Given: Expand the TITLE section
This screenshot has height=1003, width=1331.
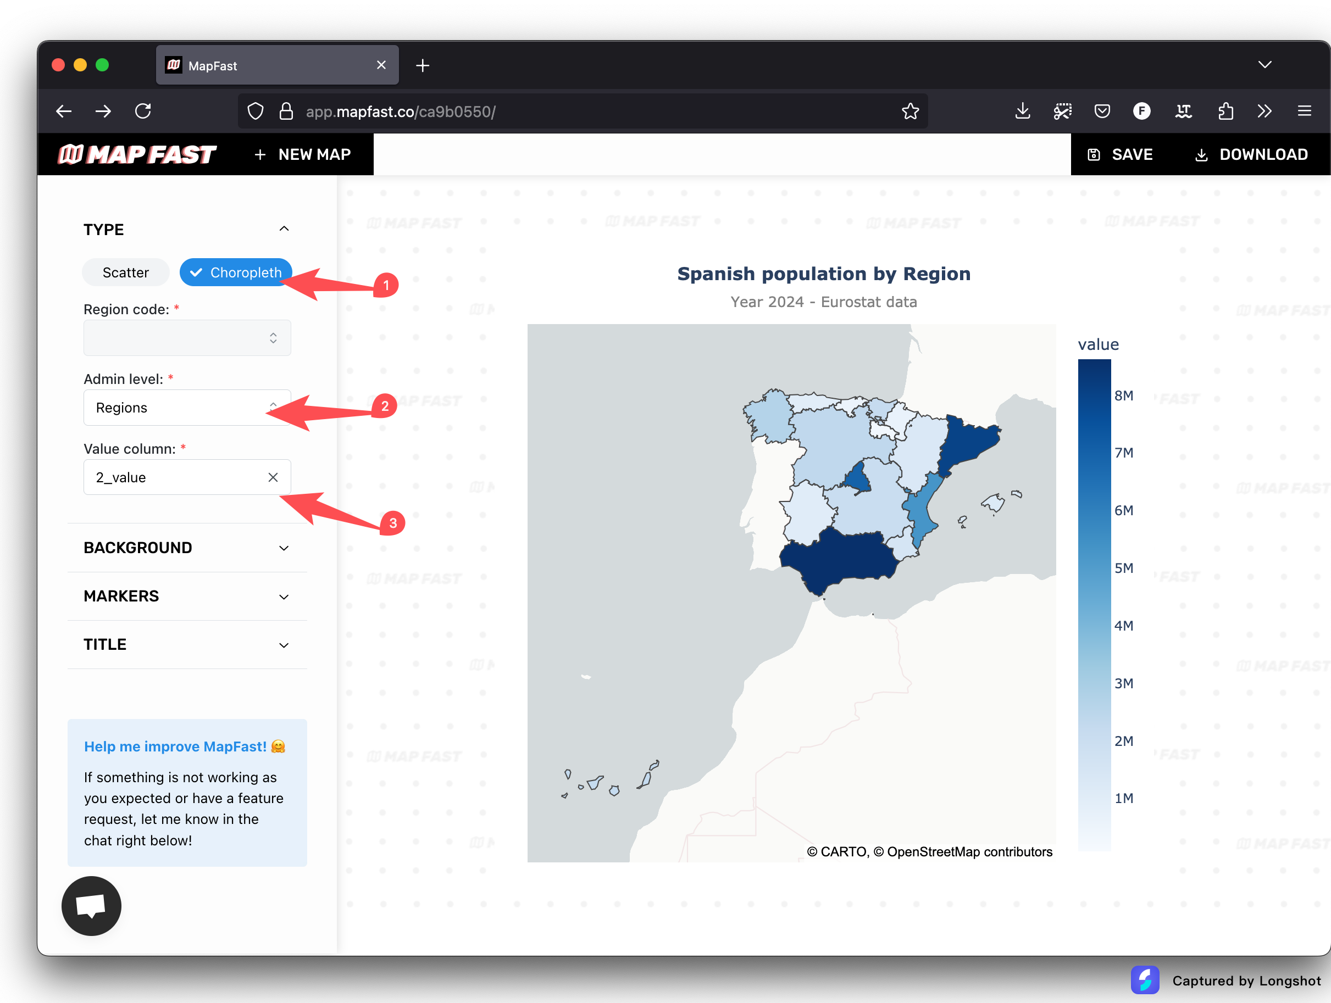Looking at the screenshot, I should point(187,645).
